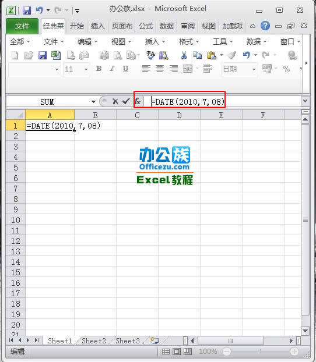Click the Print icon in toolbar
The image size is (316, 362).
[x=104, y=55]
